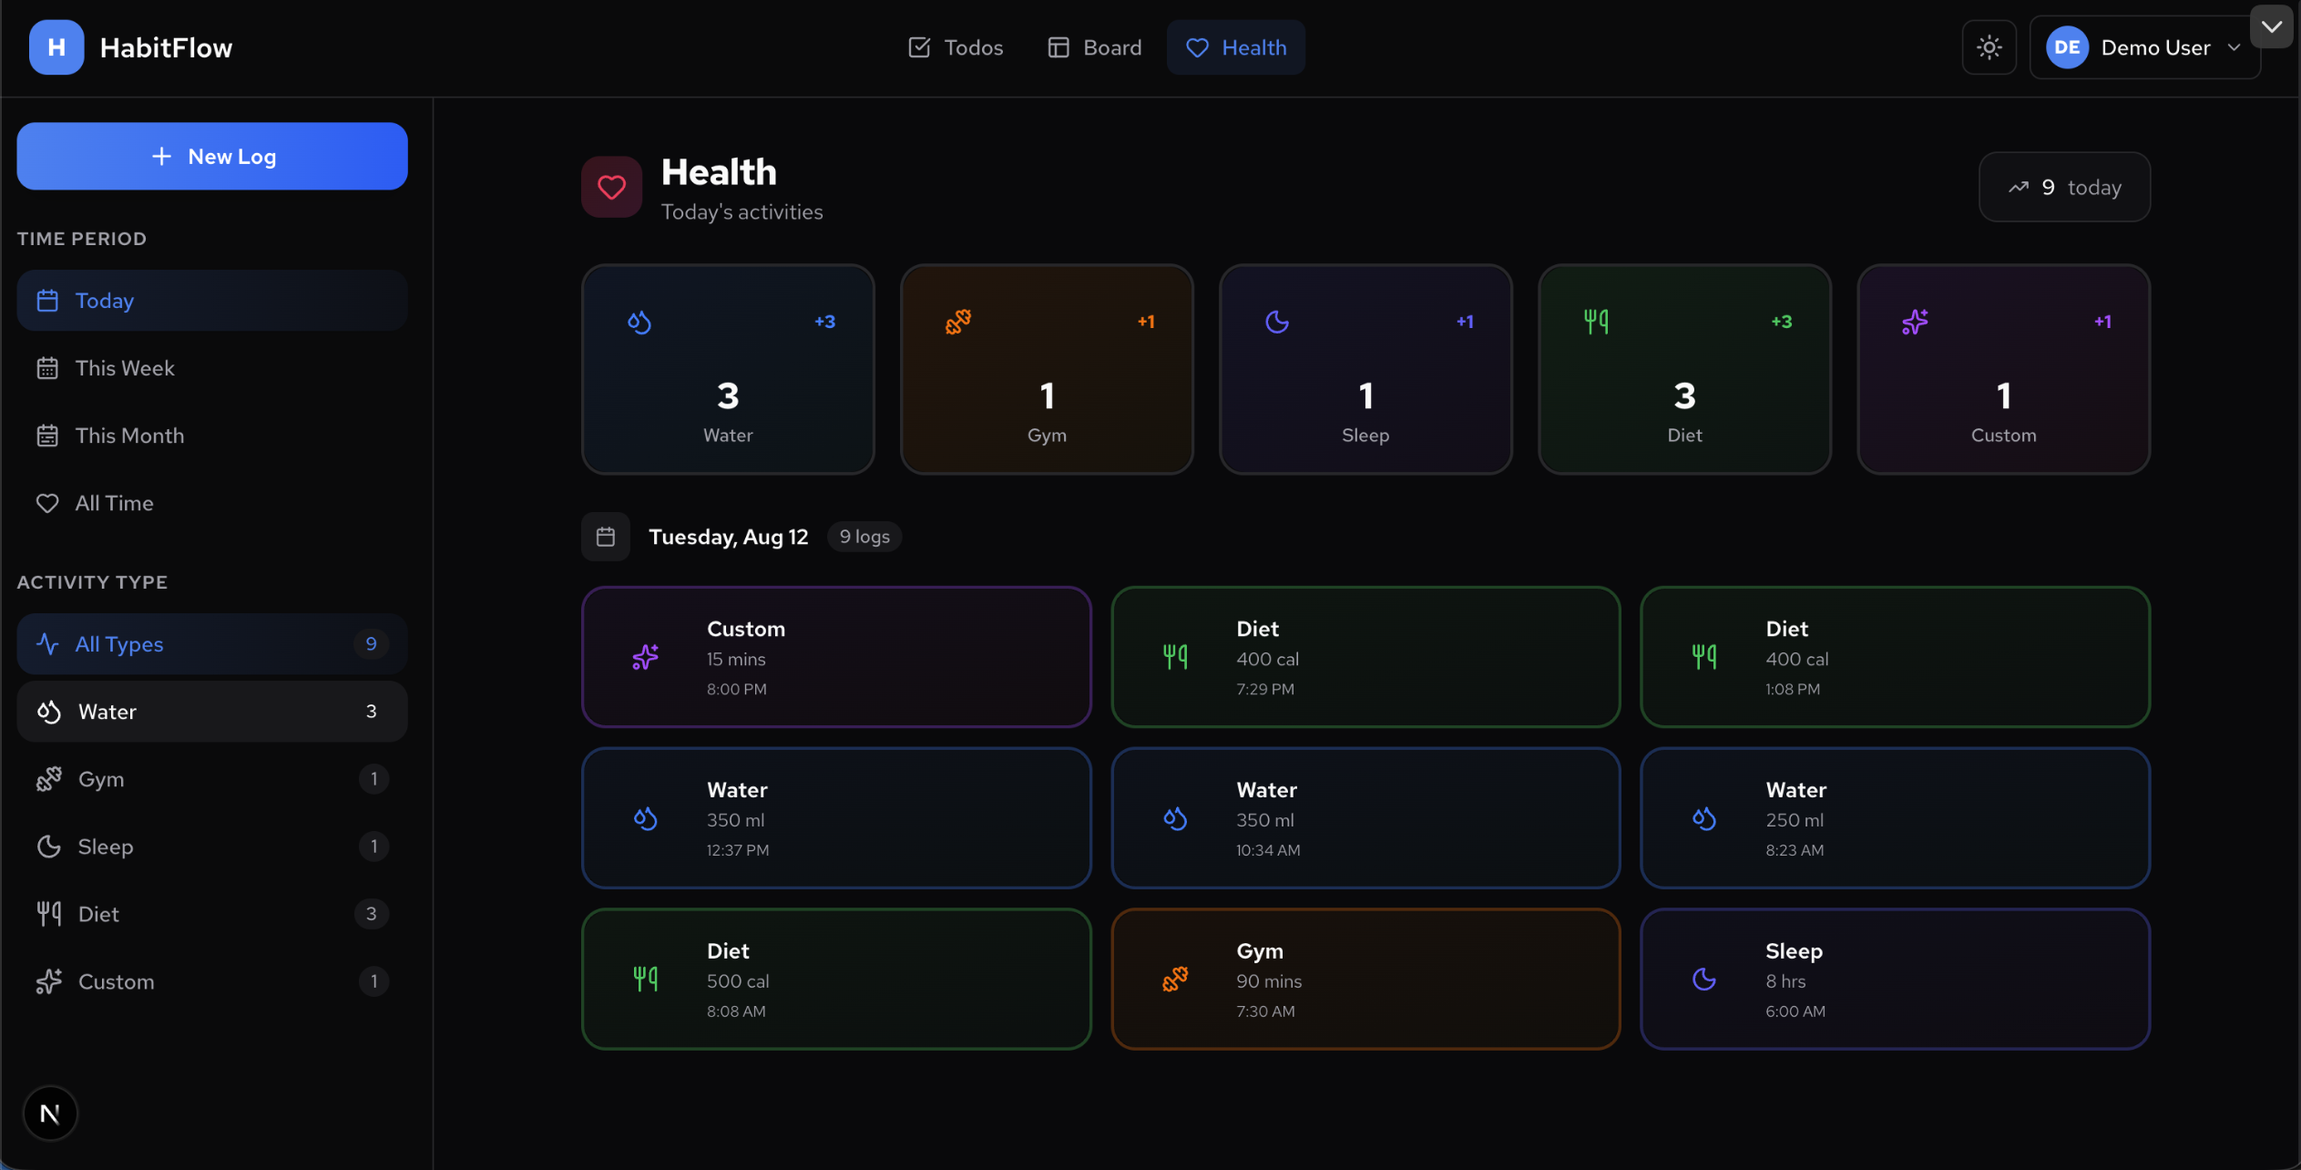The width and height of the screenshot is (2301, 1170).
Task: Select the utensils icon on the Diet summary card
Action: pyautogui.click(x=1596, y=321)
